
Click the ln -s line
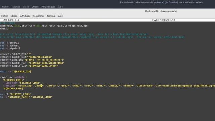pos(26,97)
